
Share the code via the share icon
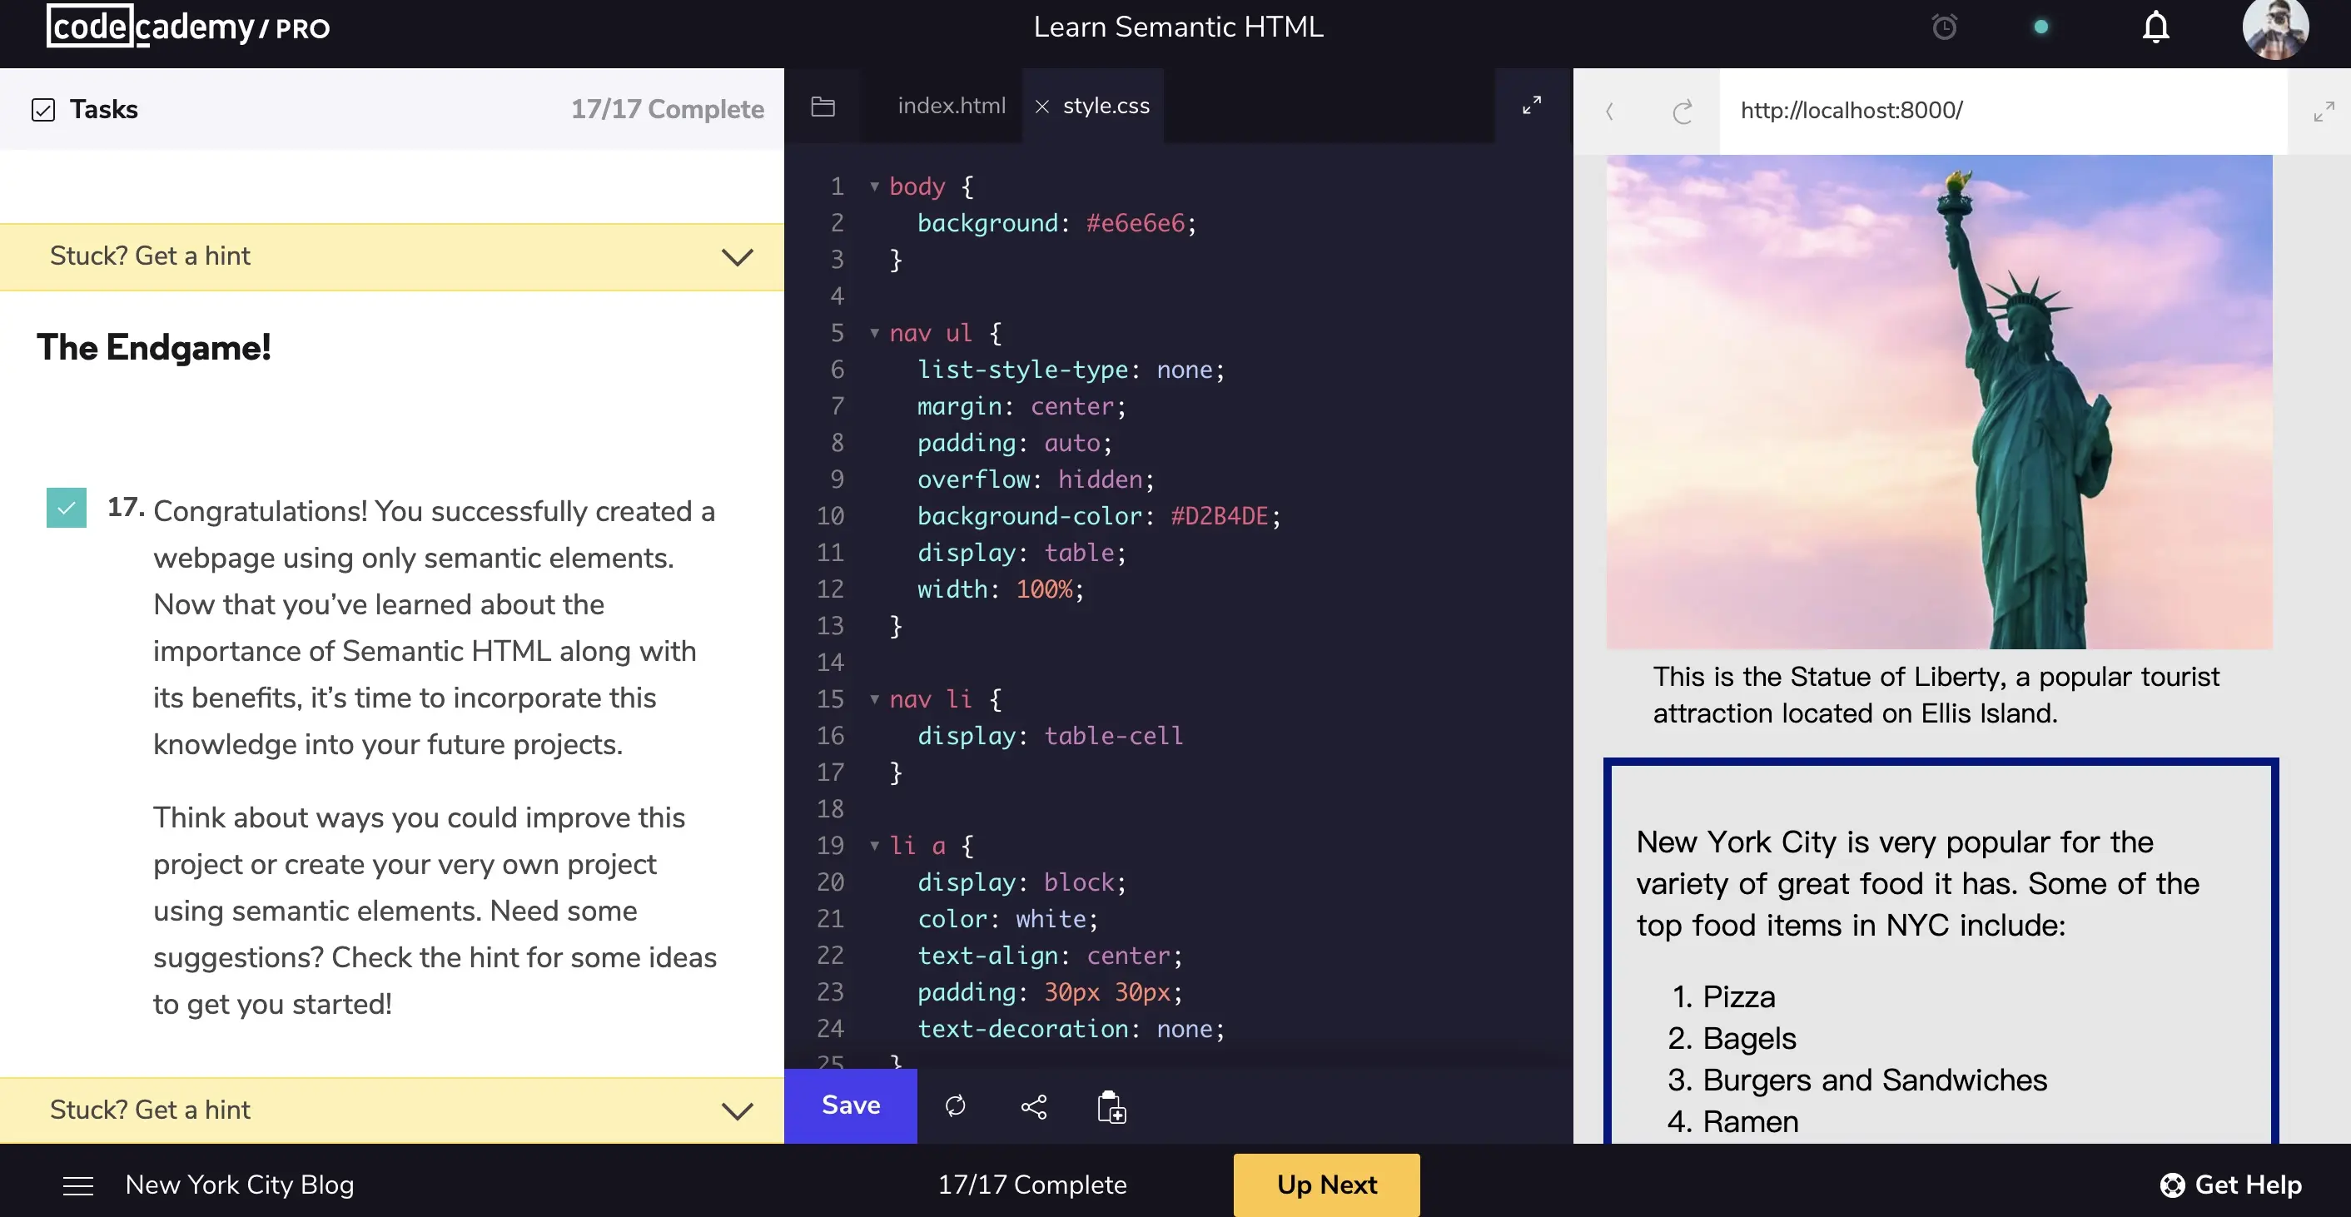(1033, 1106)
